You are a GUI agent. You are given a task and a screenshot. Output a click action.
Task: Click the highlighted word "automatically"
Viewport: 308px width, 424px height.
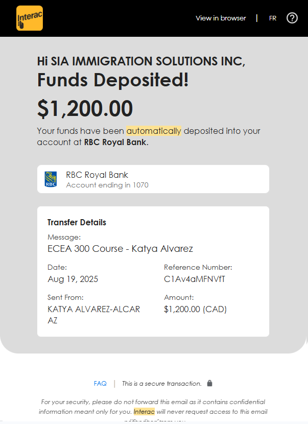click(154, 131)
